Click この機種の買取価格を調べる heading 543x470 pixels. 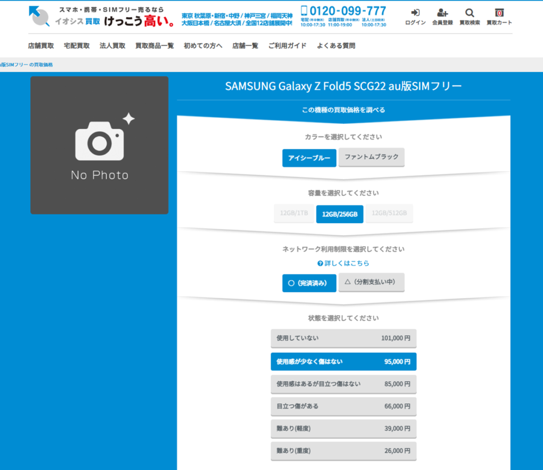[343, 110]
